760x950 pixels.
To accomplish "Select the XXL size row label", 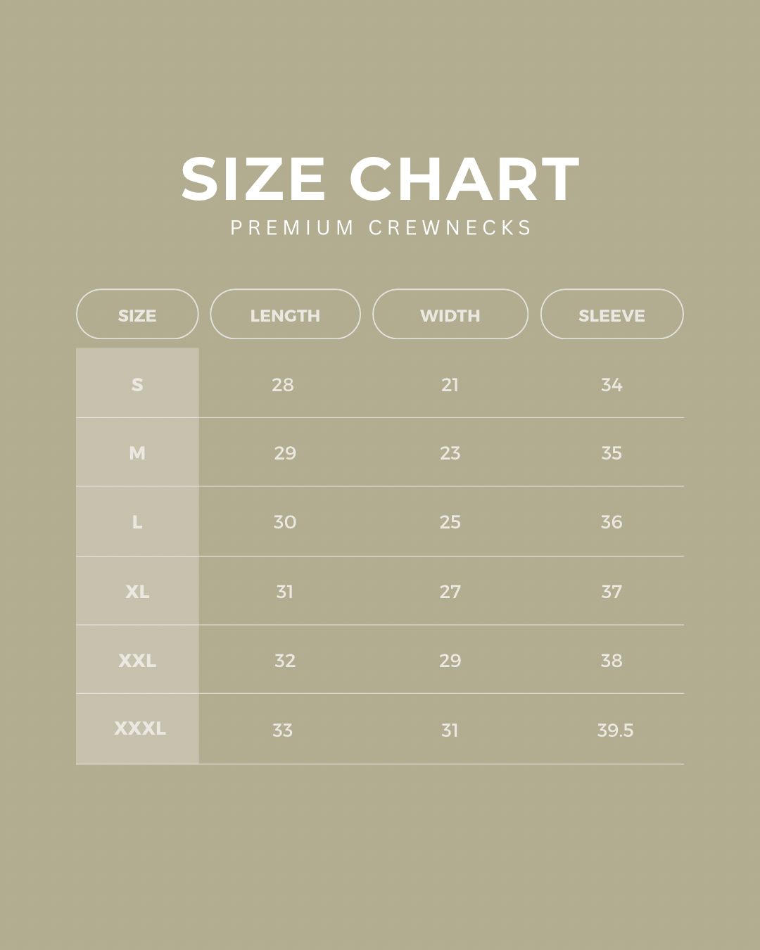I will pyautogui.click(x=137, y=660).
